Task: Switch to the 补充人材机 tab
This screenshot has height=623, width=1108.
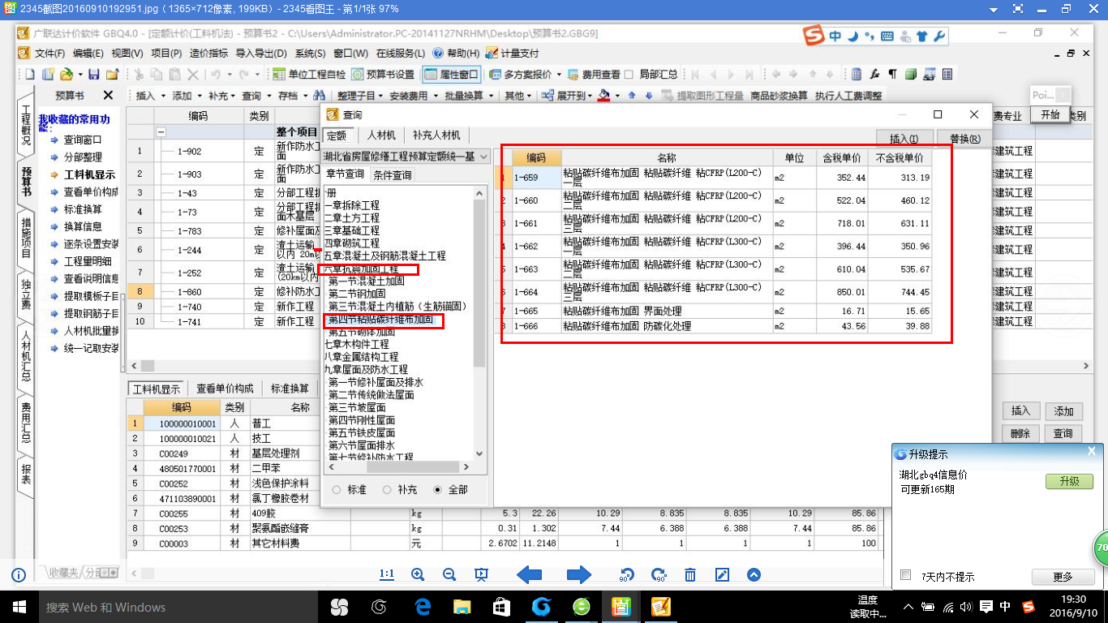Action: coord(436,135)
